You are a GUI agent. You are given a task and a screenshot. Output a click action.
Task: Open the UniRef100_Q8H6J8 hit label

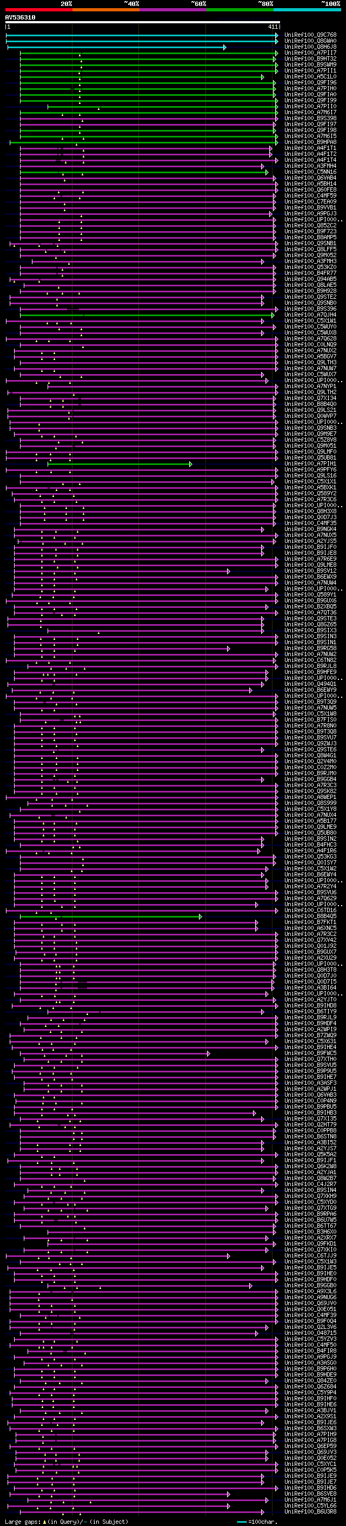[310, 47]
